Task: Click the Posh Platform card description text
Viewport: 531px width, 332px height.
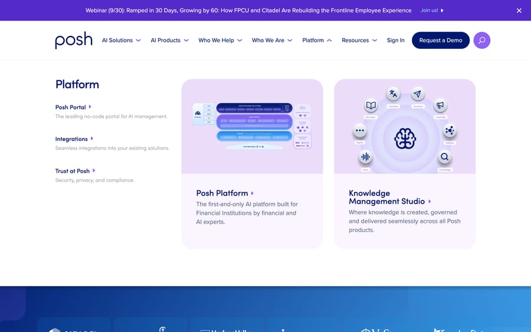Action: click(x=247, y=213)
